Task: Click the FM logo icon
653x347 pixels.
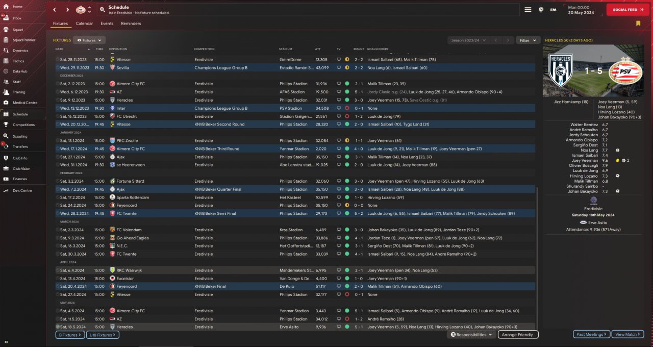Action: (553, 10)
